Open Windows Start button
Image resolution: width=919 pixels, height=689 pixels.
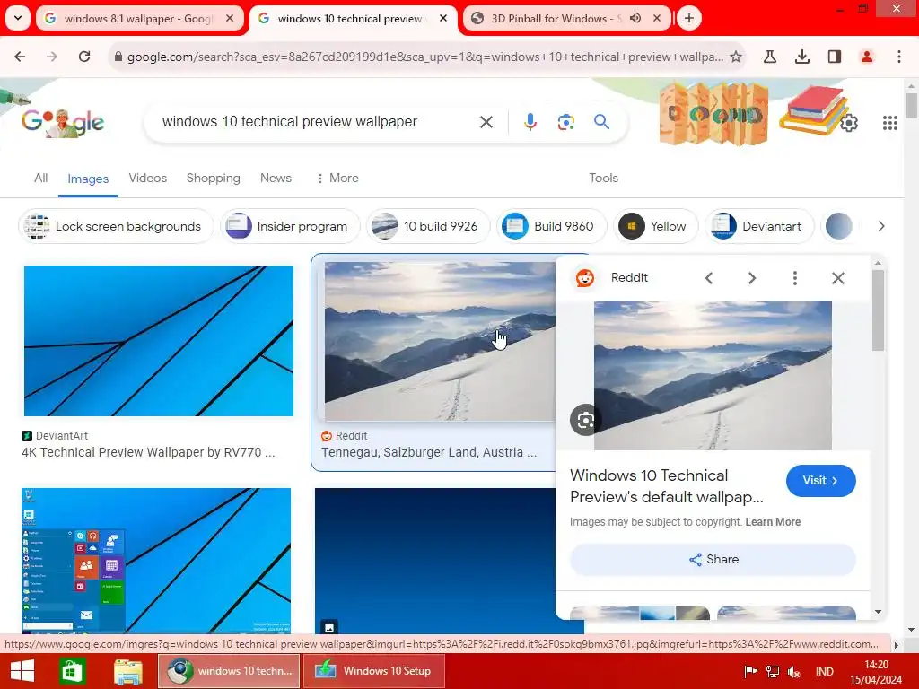click(x=22, y=671)
